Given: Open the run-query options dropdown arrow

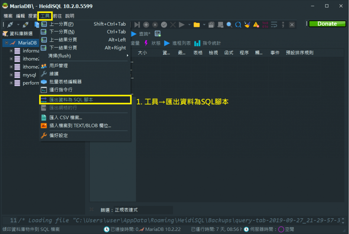Looking at the screenshot, I should (x=189, y=25).
